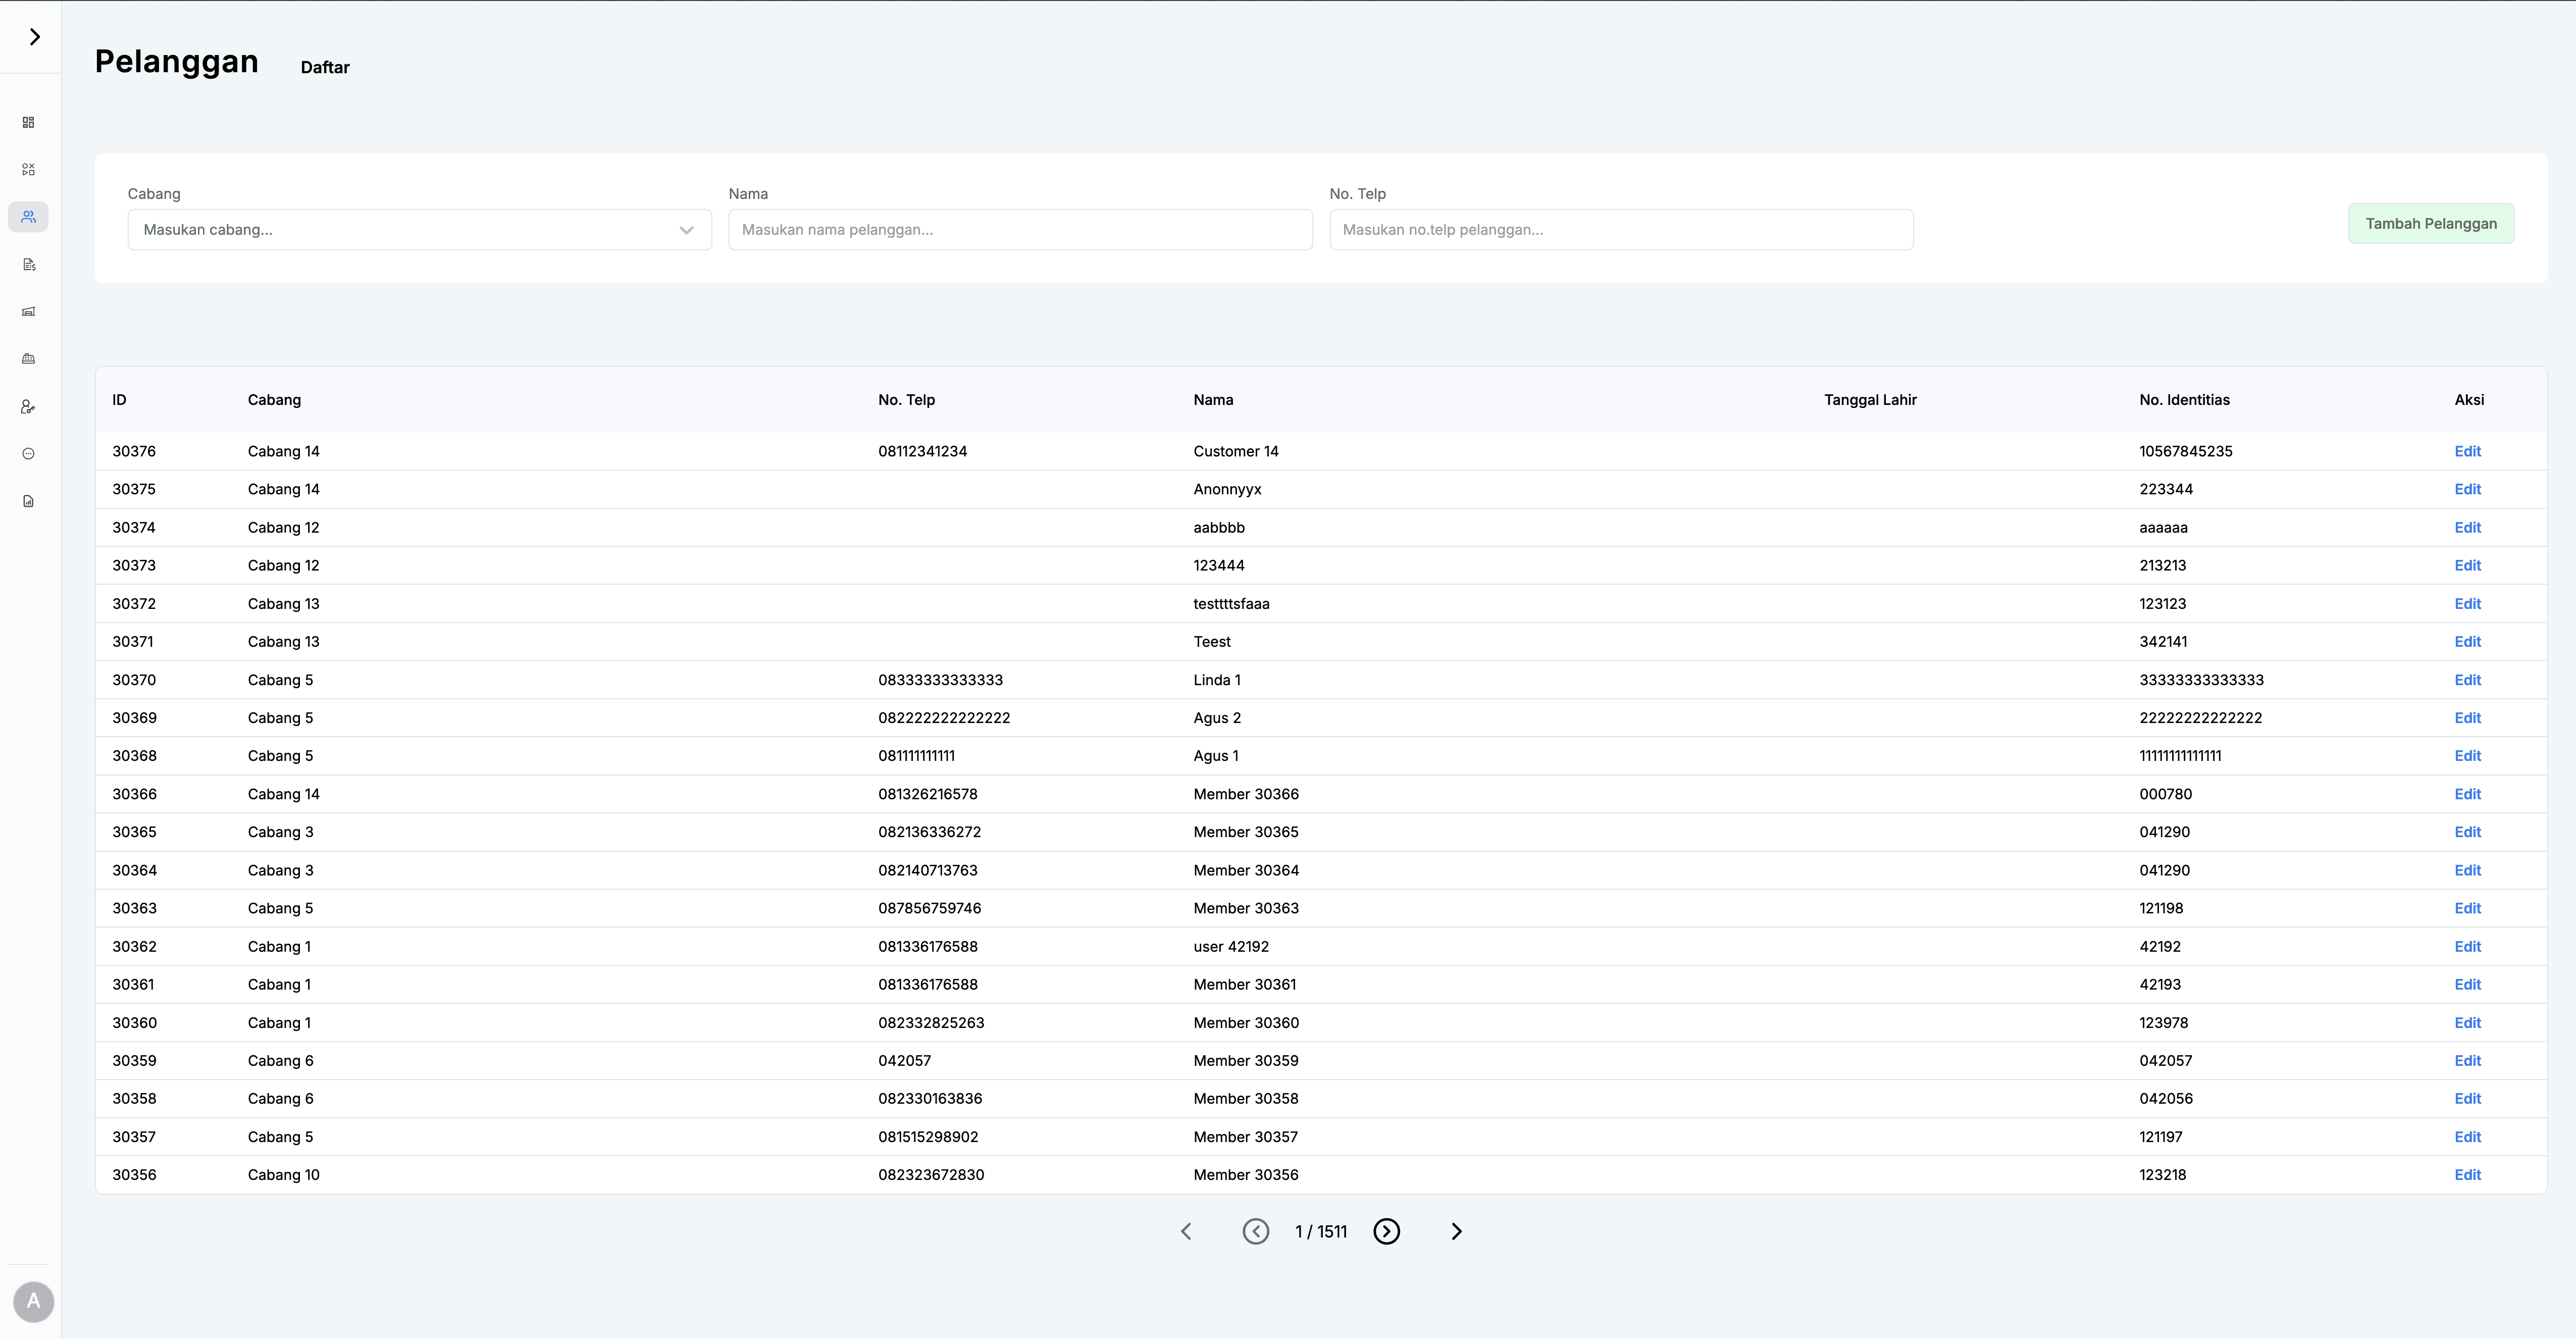2576x1339 pixels.
Task: Edit row for aabbbb
Action: (x=2467, y=528)
